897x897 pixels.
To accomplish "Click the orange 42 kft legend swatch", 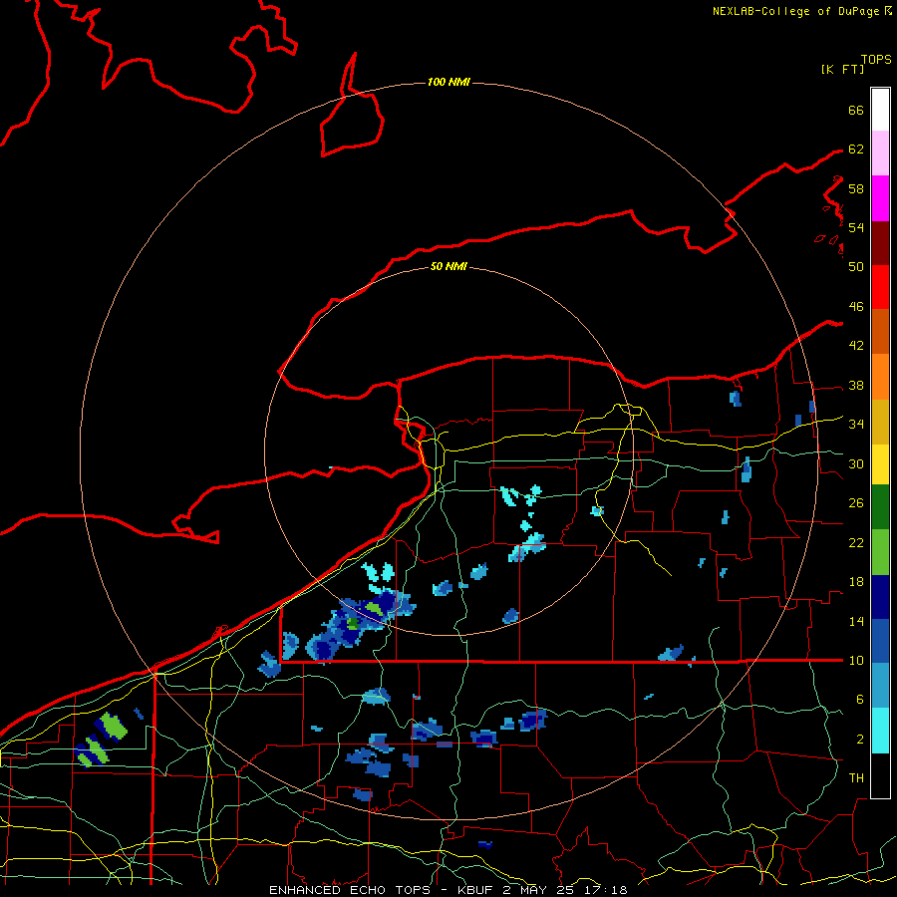I will click(880, 377).
